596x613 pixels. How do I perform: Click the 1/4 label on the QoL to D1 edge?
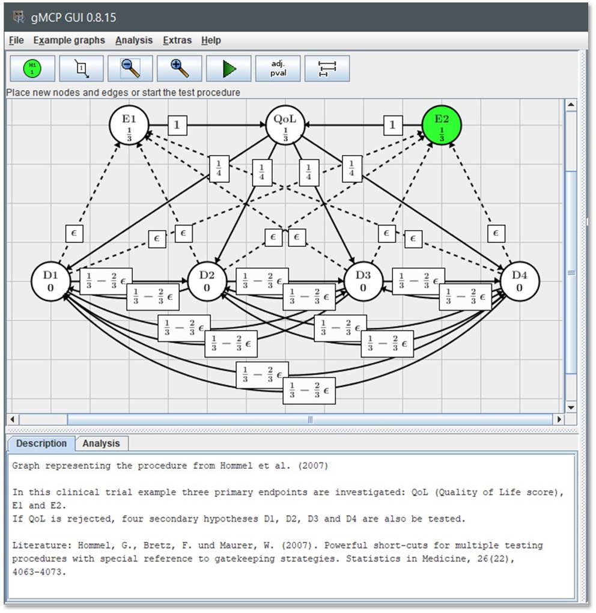point(219,169)
